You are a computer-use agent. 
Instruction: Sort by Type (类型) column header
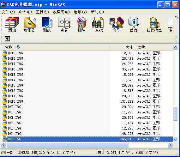pos(154,47)
